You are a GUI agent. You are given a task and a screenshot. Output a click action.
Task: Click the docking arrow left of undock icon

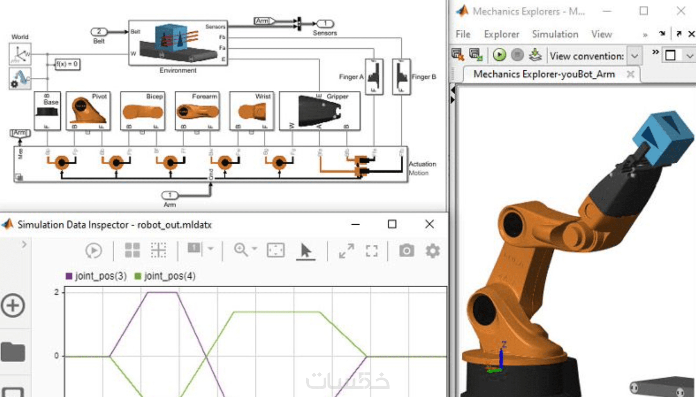662,34
